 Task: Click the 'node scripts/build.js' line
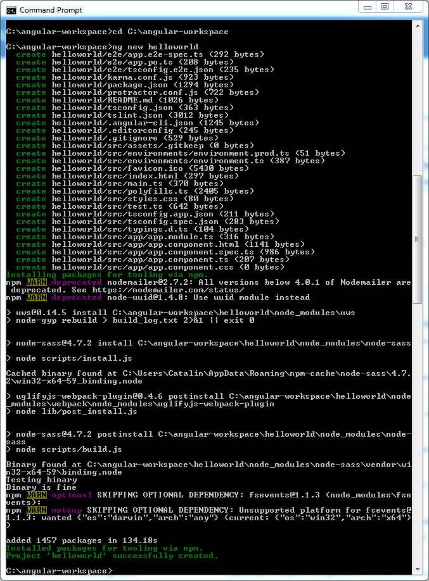[x=64, y=449]
